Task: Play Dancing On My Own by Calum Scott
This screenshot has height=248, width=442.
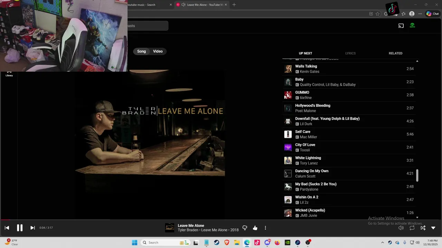Action: point(349,174)
